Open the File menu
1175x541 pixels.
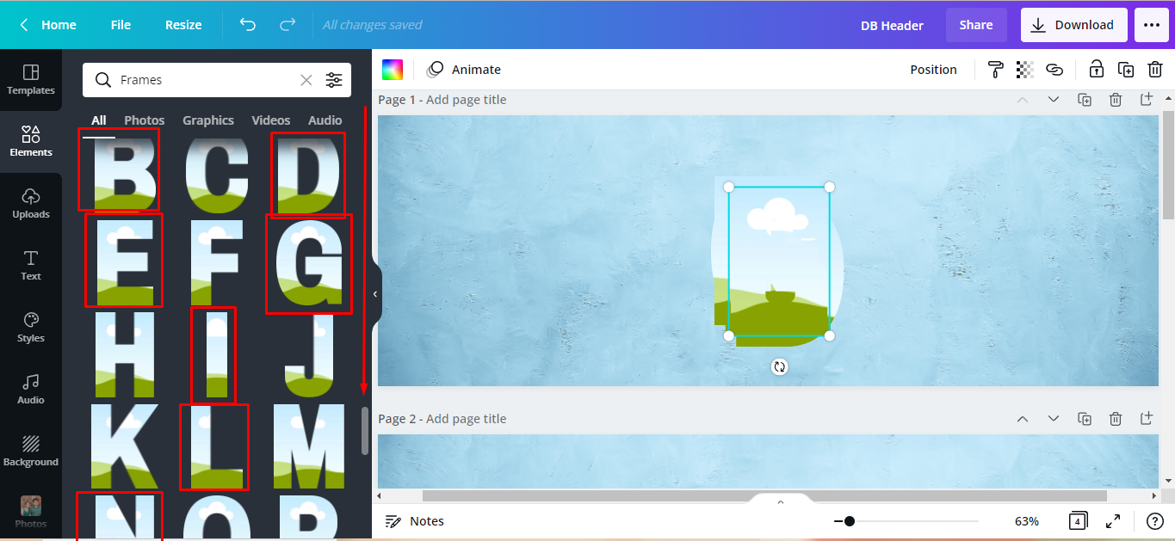tap(121, 25)
